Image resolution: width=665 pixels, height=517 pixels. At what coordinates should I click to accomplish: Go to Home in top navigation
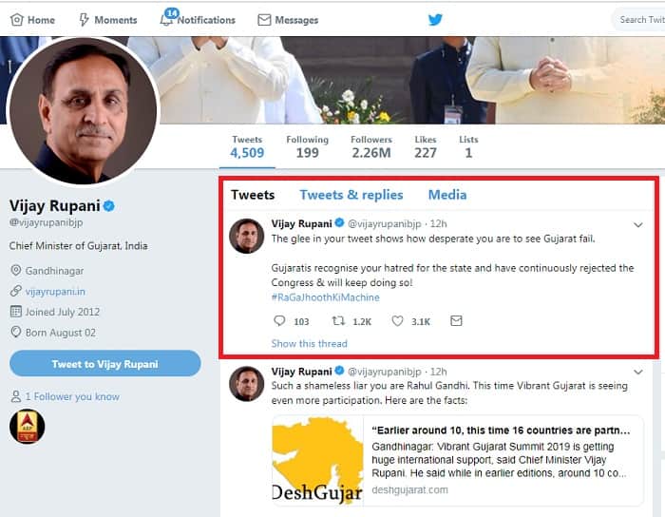pyautogui.click(x=32, y=20)
